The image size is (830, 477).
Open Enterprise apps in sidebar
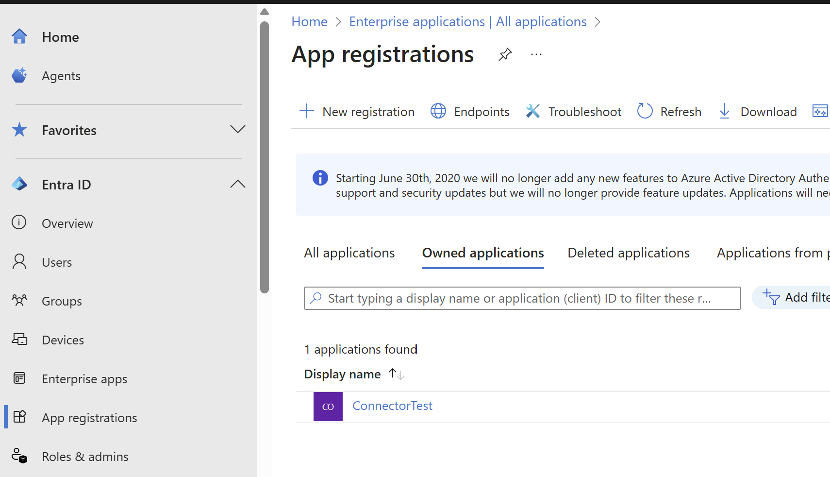click(84, 379)
